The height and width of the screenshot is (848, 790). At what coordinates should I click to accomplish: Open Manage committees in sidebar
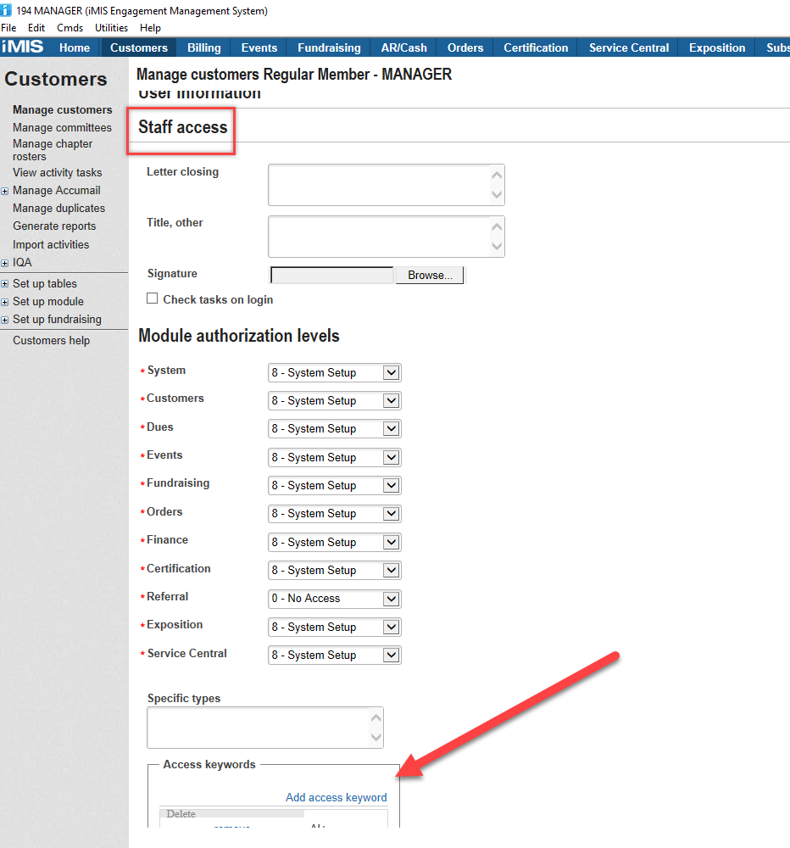(x=62, y=127)
